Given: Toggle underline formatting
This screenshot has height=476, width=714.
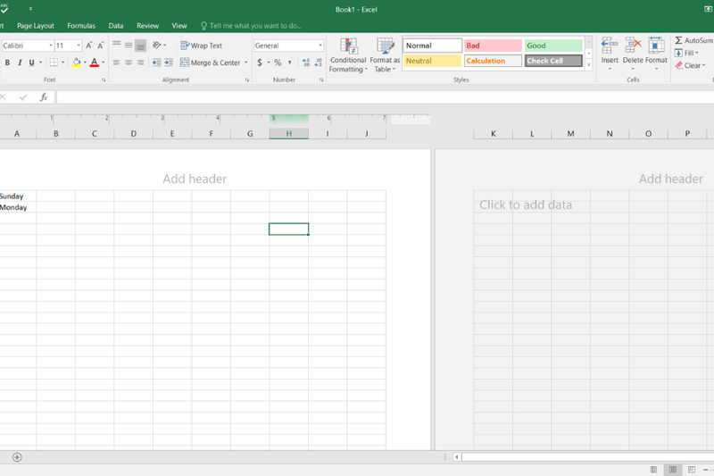Looking at the screenshot, I should click(x=31, y=63).
